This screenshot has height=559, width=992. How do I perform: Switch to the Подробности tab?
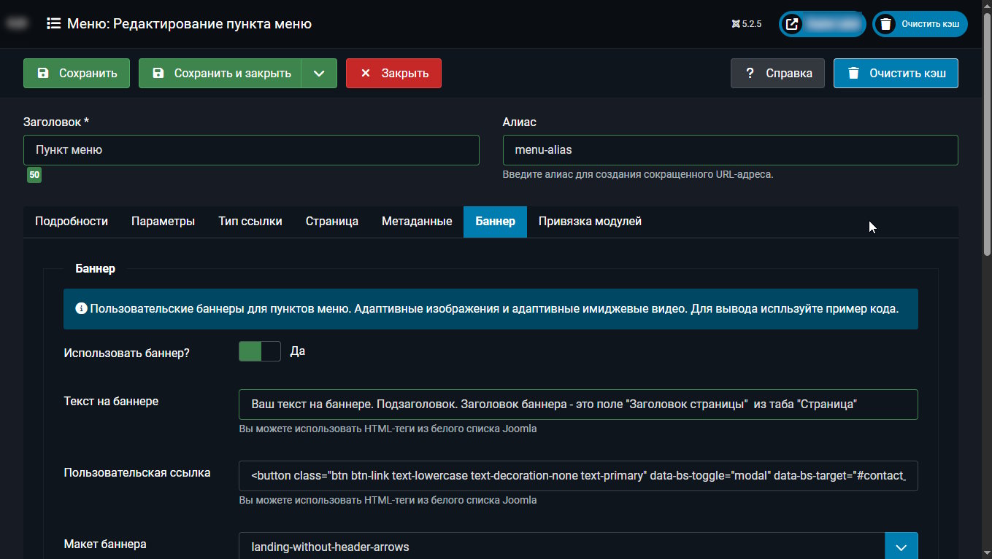(72, 222)
